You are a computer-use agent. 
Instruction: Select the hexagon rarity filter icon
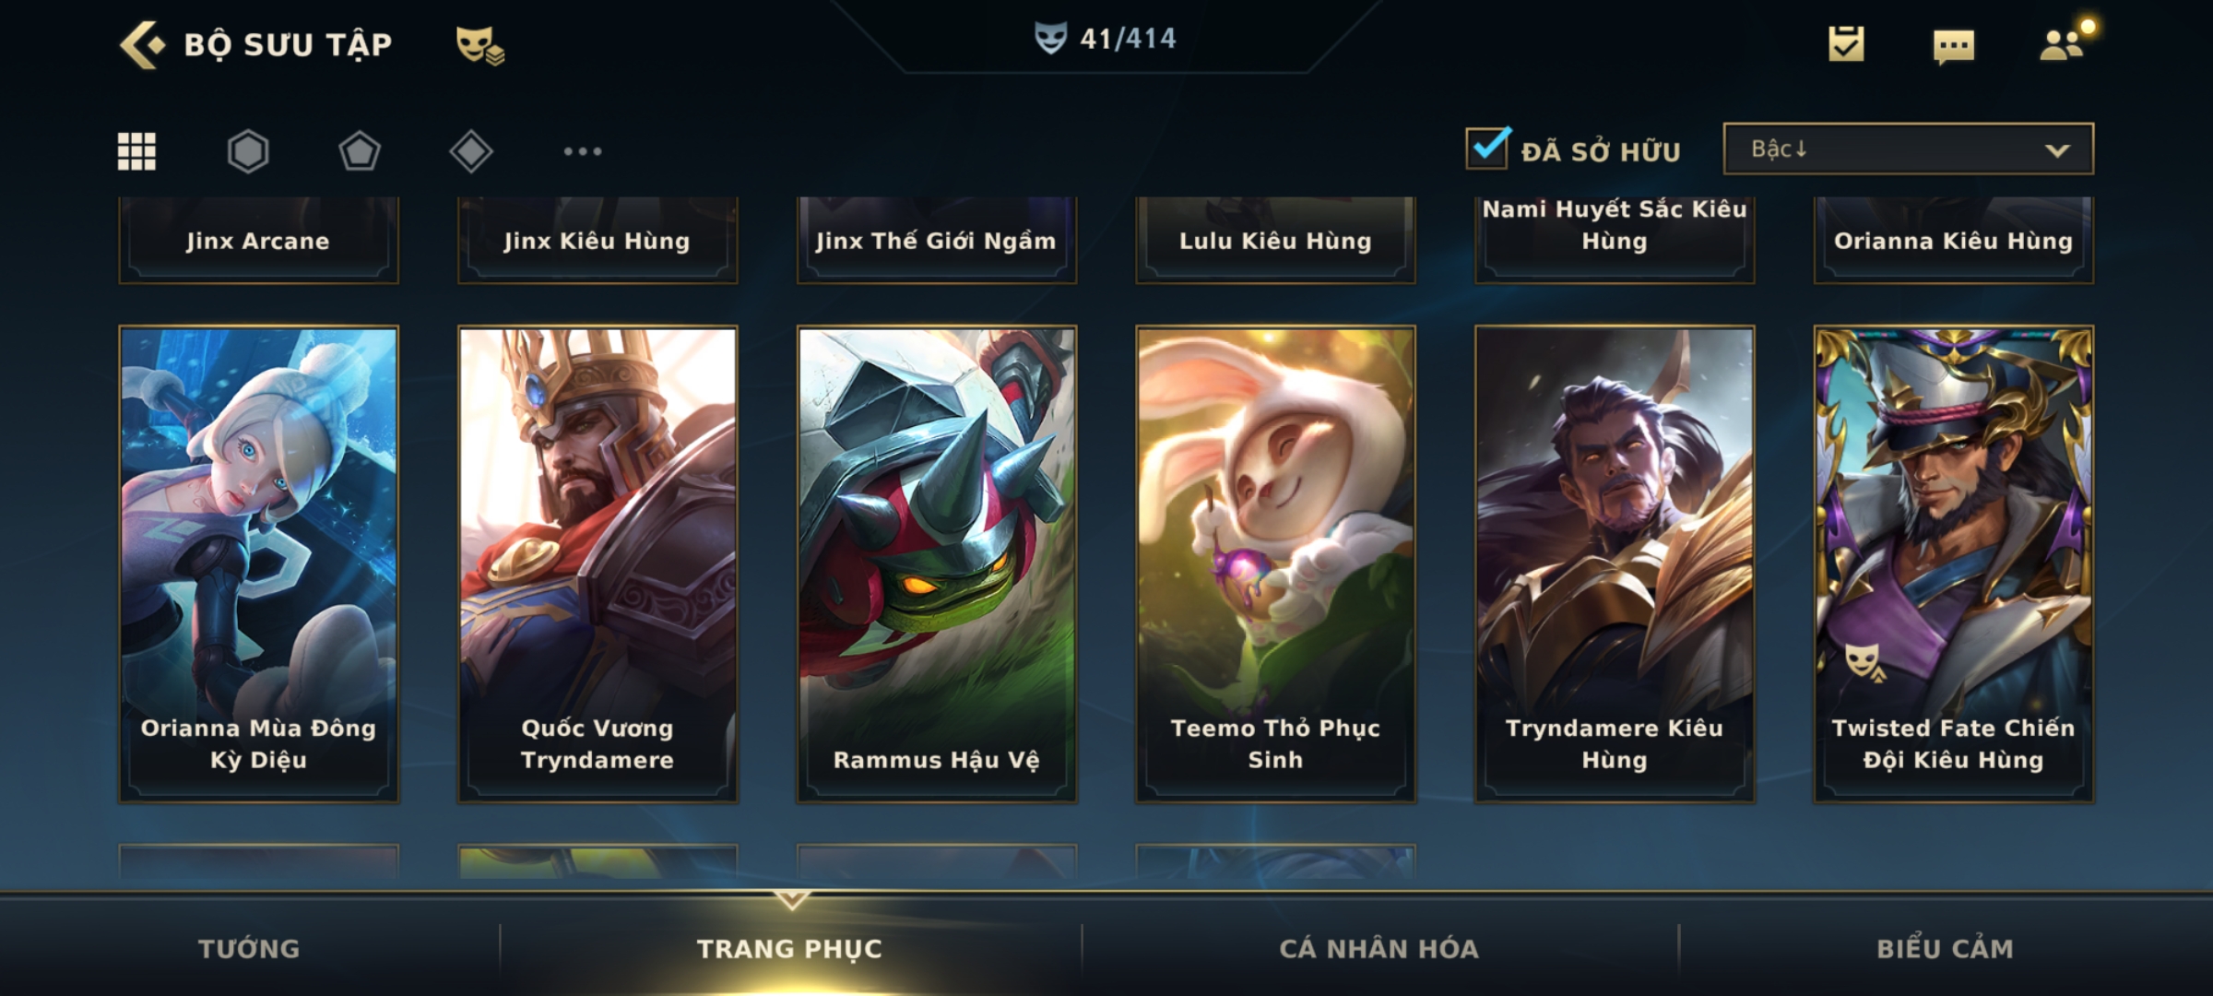pos(248,151)
